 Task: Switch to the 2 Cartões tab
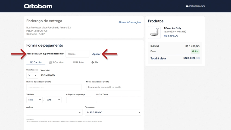tap(56, 62)
